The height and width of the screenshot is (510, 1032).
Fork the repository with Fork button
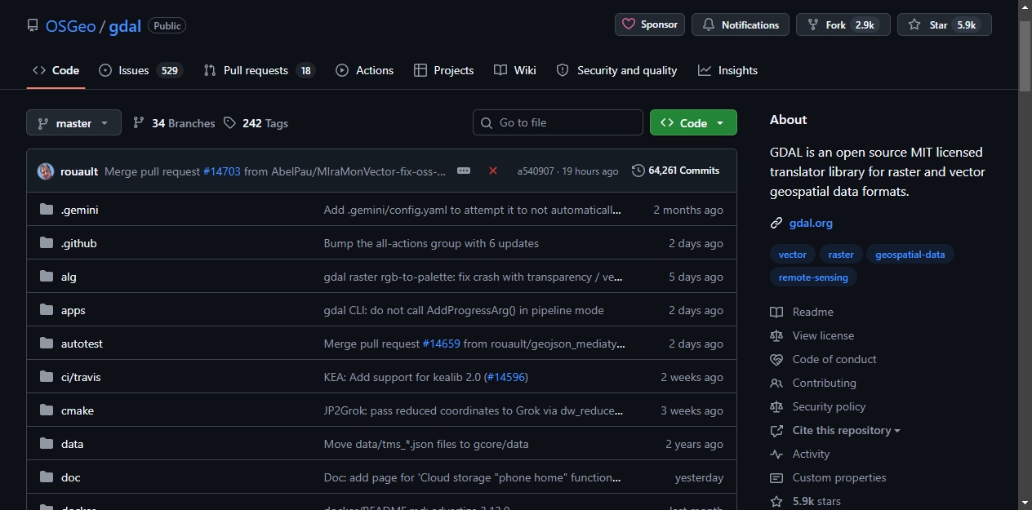(843, 24)
